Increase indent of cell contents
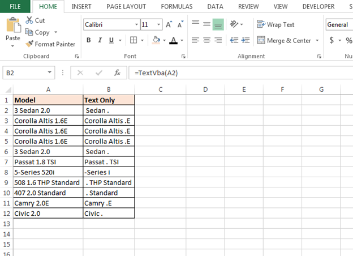Viewport: 353px width, 256px height. coord(245,40)
